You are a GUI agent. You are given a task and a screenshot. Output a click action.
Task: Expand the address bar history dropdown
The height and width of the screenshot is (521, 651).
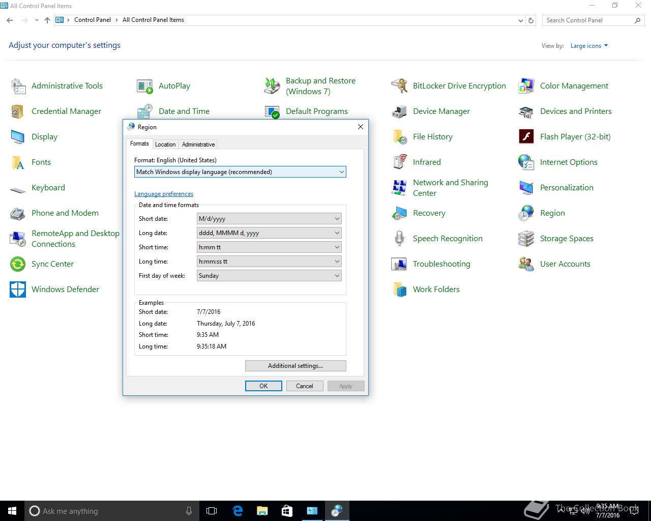click(520, 20)
